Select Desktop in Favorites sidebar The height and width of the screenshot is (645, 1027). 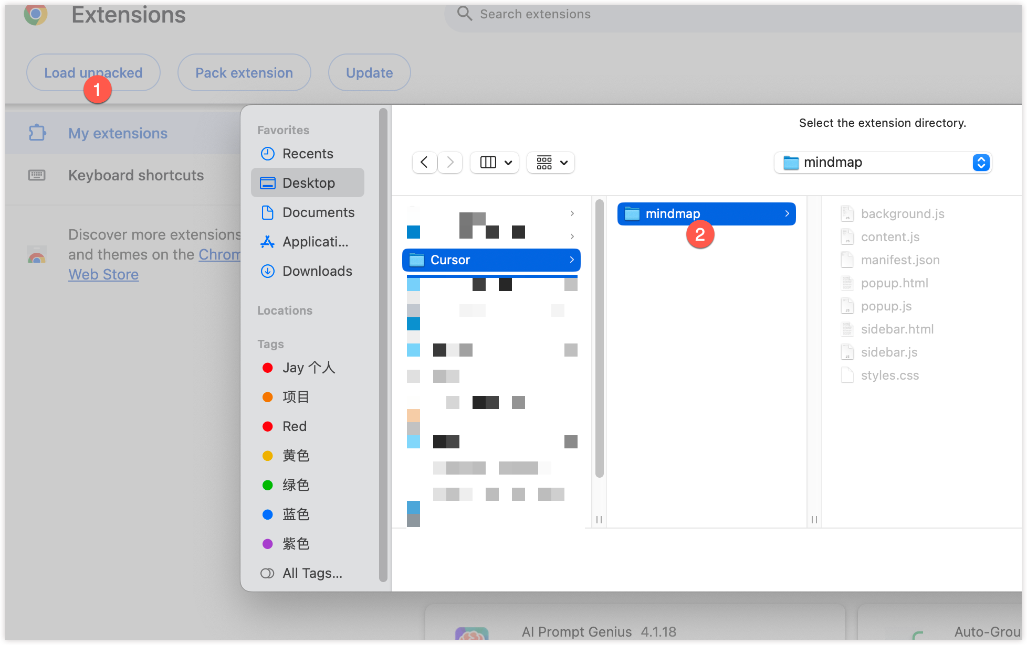click(x=308, y=183)
